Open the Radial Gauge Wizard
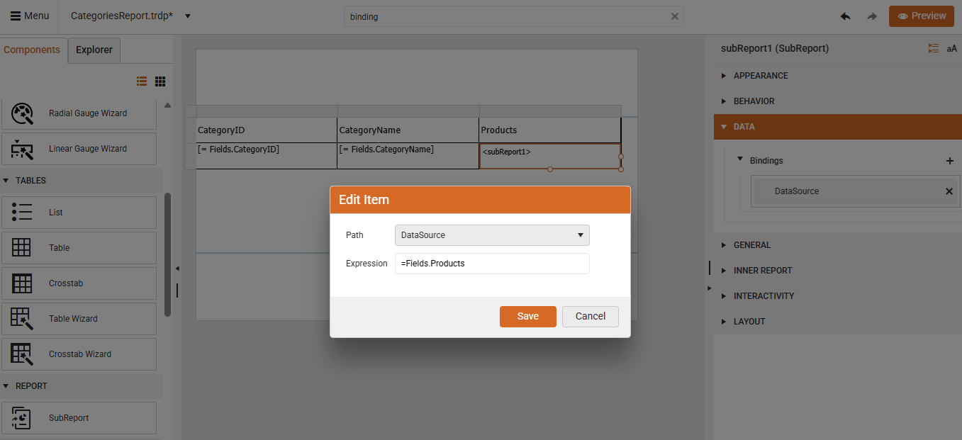 (x=79, y=113)
